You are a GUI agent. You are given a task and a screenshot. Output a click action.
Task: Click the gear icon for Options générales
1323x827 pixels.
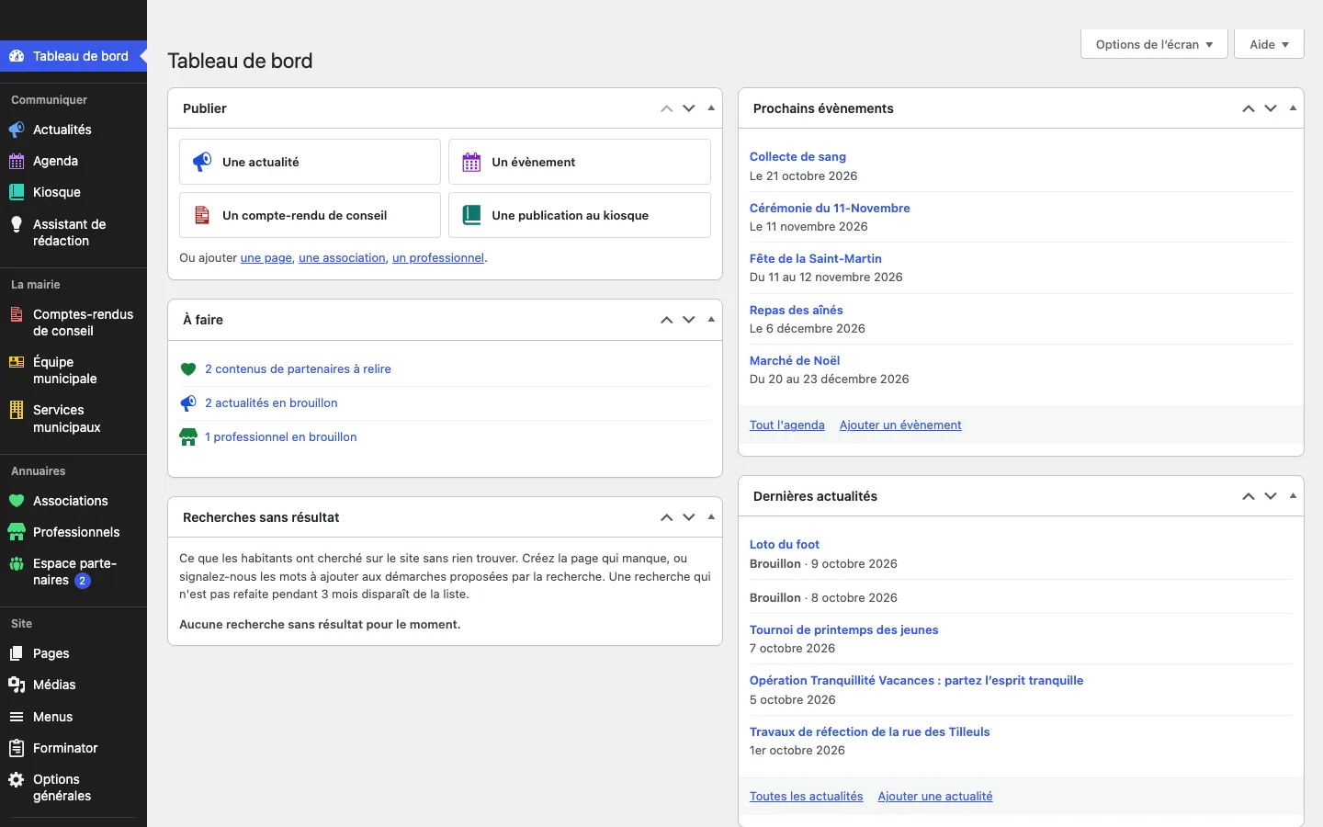tap(17, 779)
